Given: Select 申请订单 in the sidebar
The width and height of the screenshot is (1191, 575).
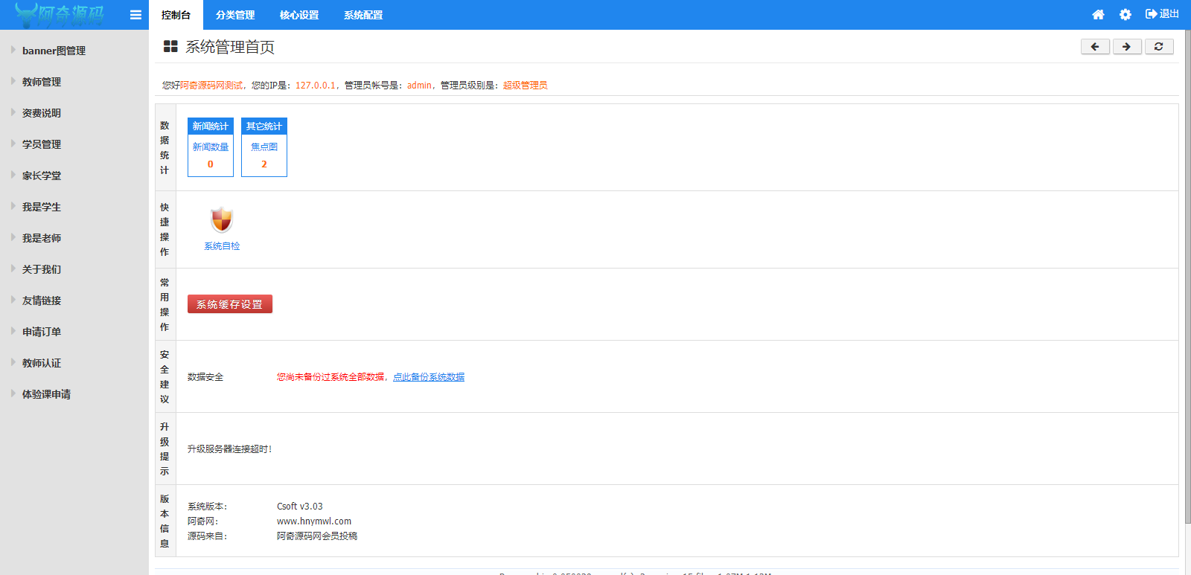Looking at the screenshot, I should [x=42, y=332].
